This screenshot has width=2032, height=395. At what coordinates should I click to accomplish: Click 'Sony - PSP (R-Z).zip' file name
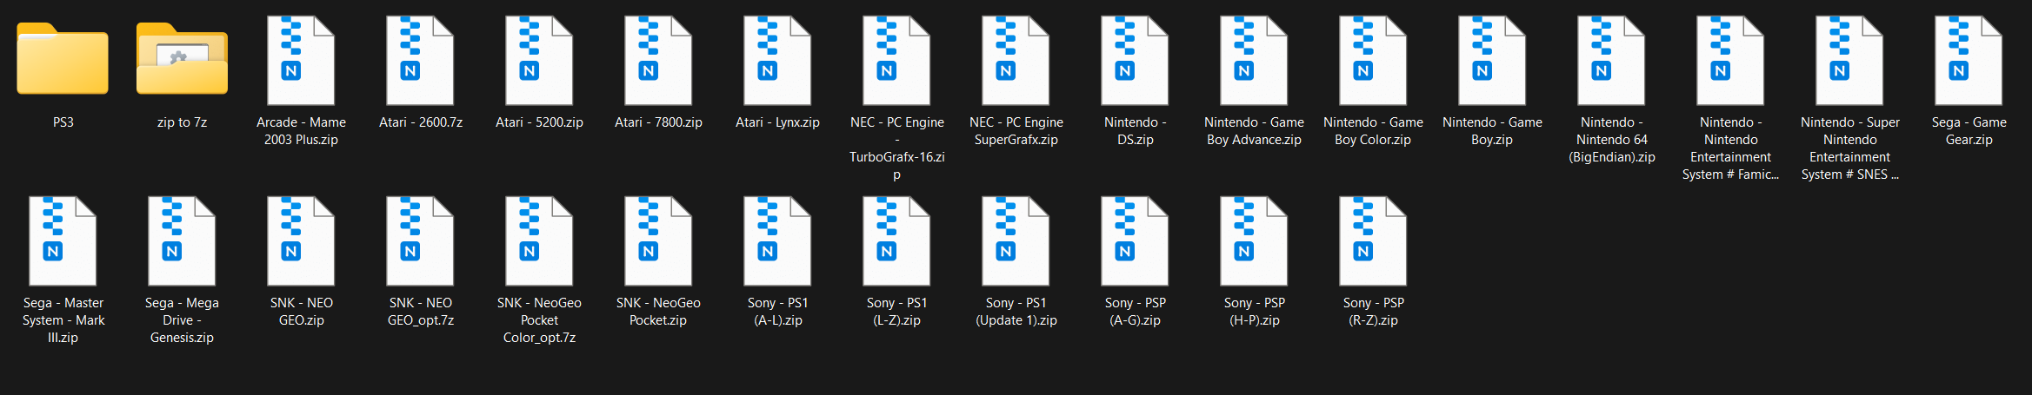pos(1373,312)
